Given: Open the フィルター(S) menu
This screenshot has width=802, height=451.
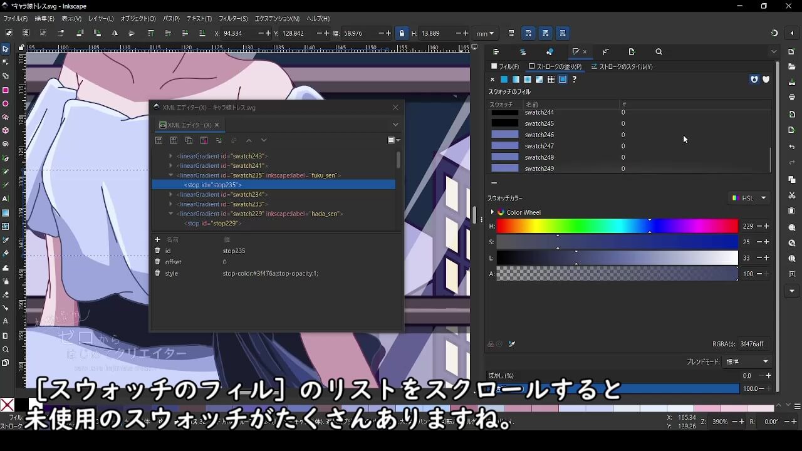Looking at the screenshot, I should (x=233, y=19).
